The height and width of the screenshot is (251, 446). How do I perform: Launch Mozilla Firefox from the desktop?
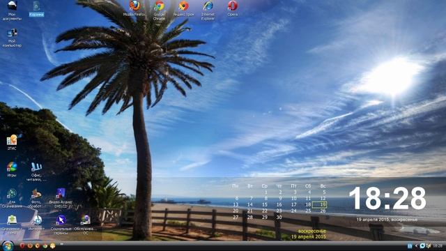134,8
